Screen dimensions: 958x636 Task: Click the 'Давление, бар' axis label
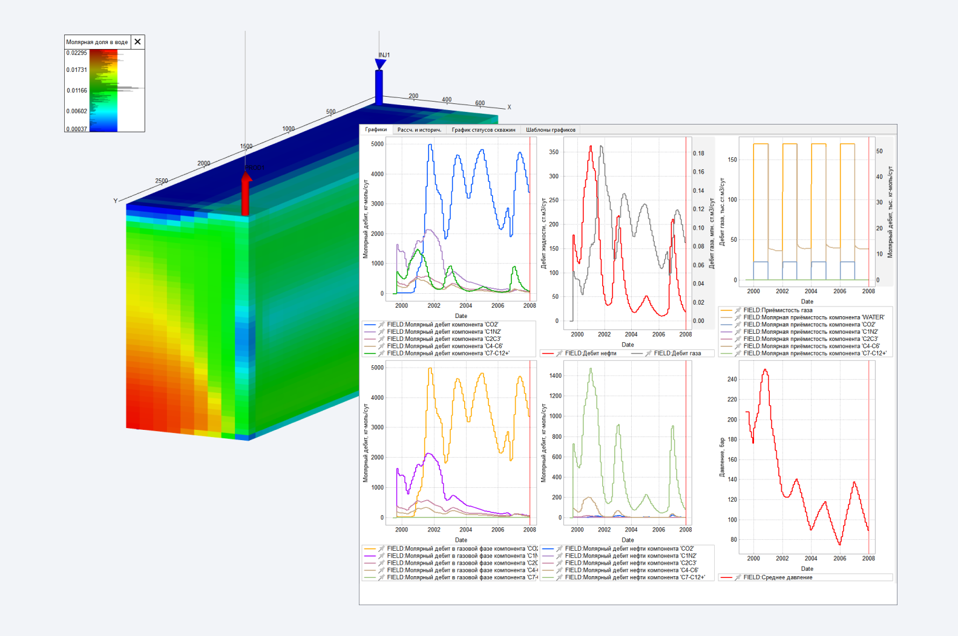722,458
